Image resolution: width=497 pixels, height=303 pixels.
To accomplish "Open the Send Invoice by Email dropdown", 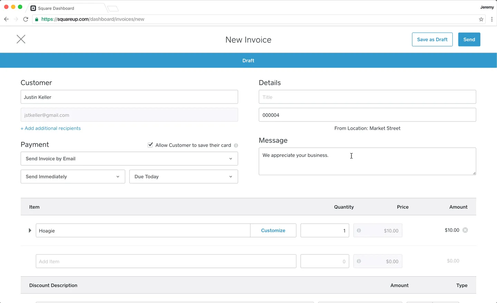I will point(129,159).
